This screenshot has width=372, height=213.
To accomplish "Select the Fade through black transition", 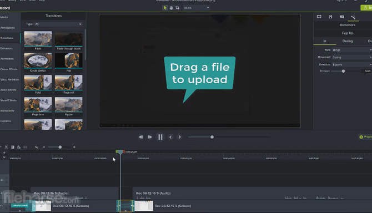I will 68,39.
